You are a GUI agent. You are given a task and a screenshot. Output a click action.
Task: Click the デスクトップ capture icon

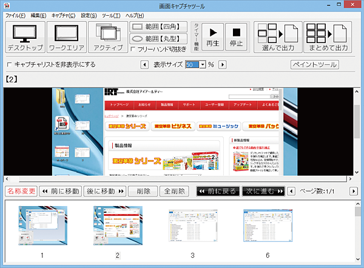click(x=24, y=37)
